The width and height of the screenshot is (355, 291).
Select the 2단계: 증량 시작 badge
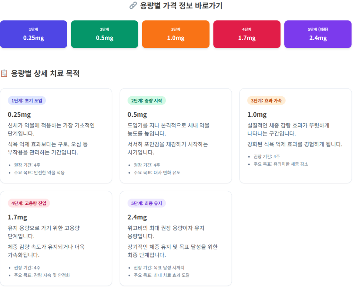[147, 100]
